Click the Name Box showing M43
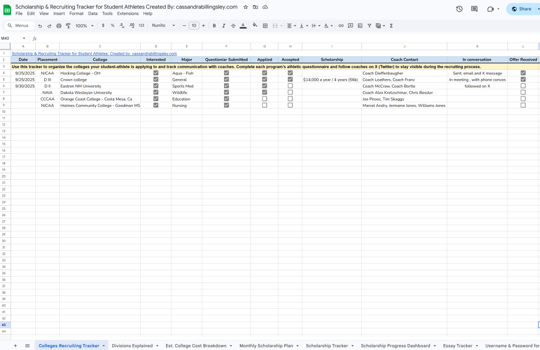This screenshot has height=350, width=540. click(9, 38)
